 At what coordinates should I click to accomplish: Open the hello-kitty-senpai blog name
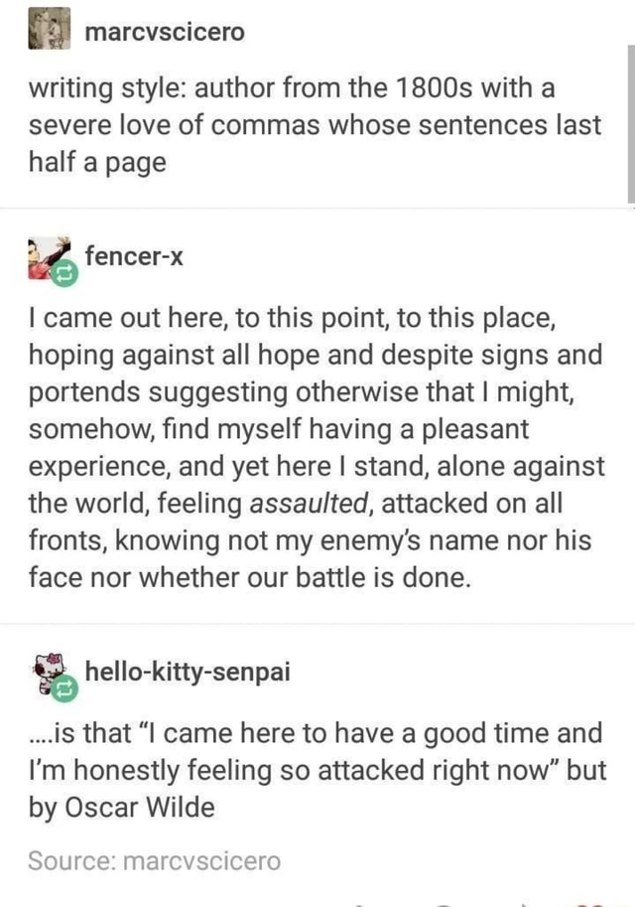tap(188, 672)
